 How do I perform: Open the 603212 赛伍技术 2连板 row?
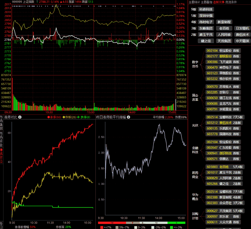(224, 123)
